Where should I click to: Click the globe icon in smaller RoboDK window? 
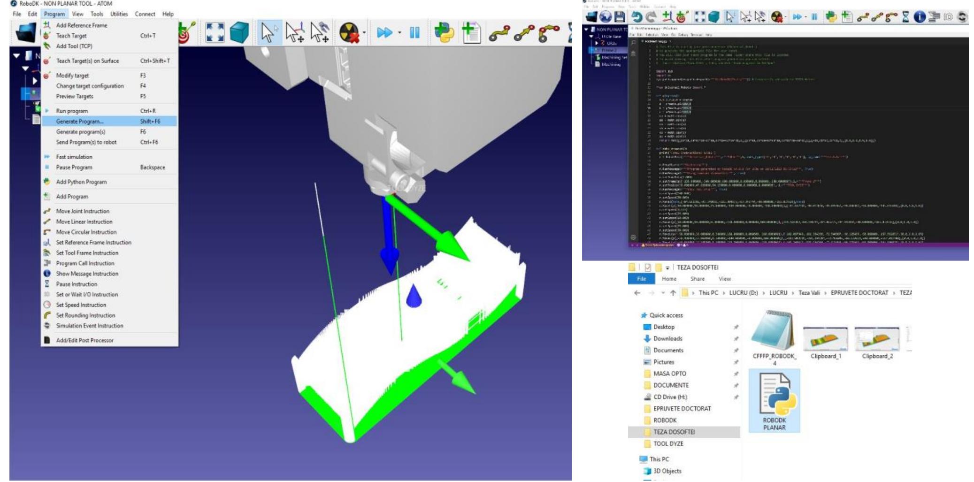pyautogui.click(x=606, y=17)
